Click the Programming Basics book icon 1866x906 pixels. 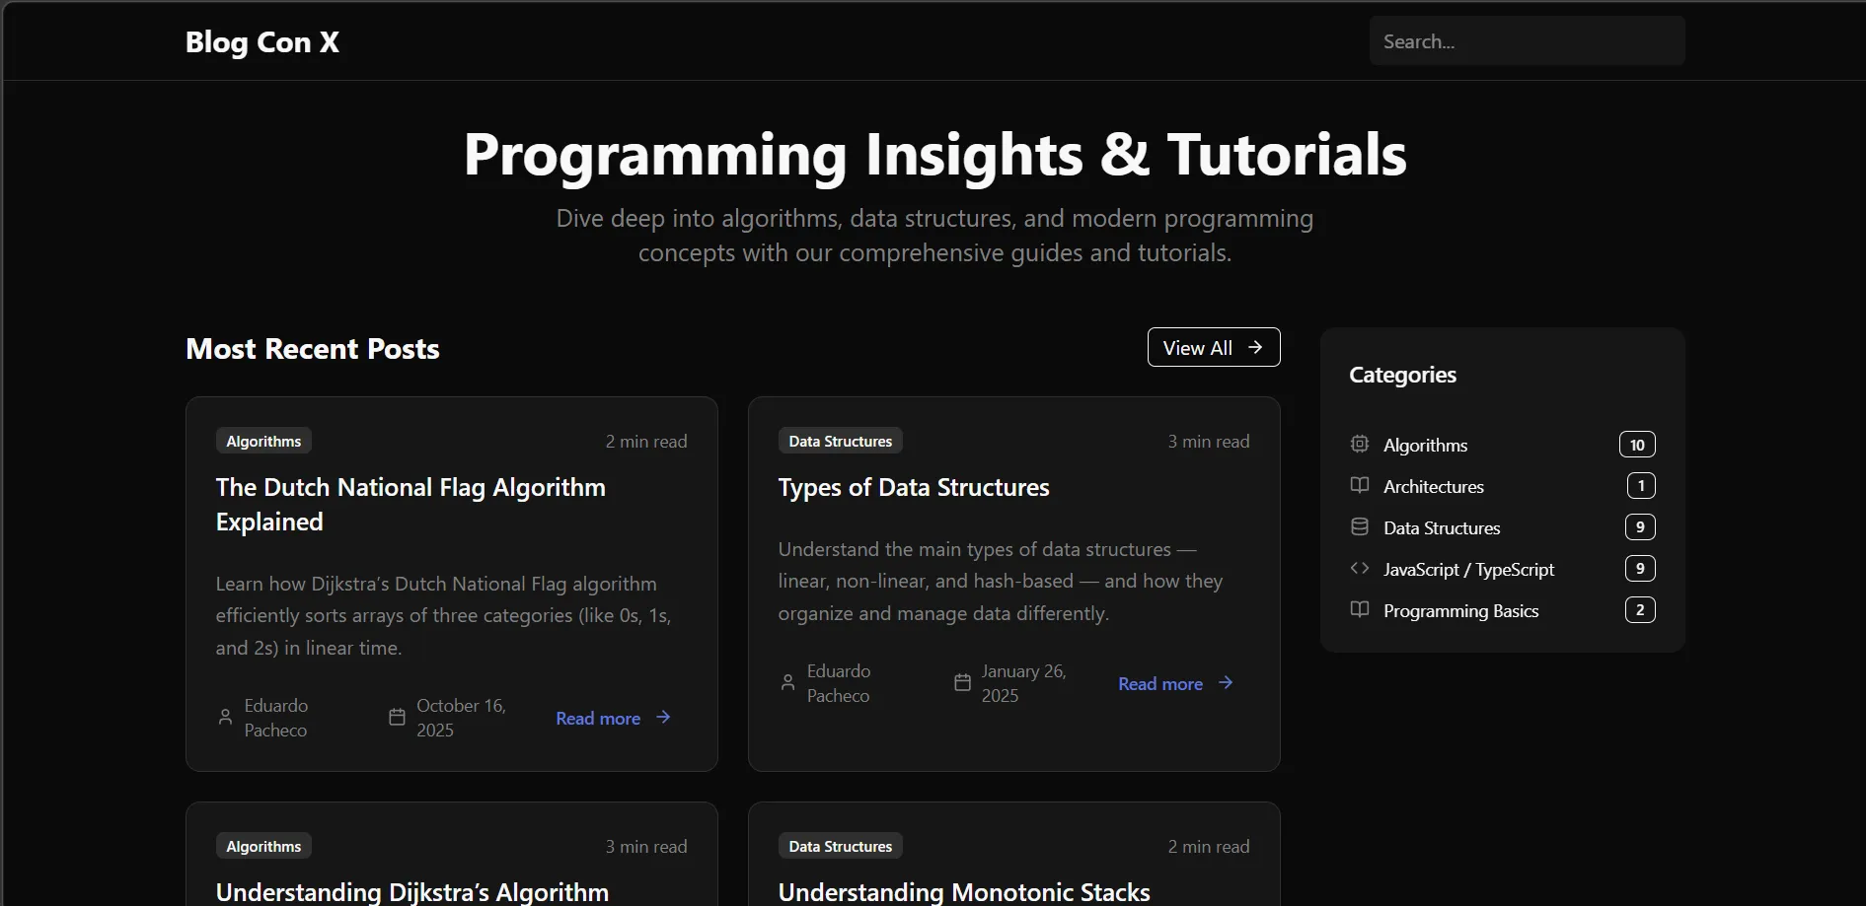point(1359,610)
